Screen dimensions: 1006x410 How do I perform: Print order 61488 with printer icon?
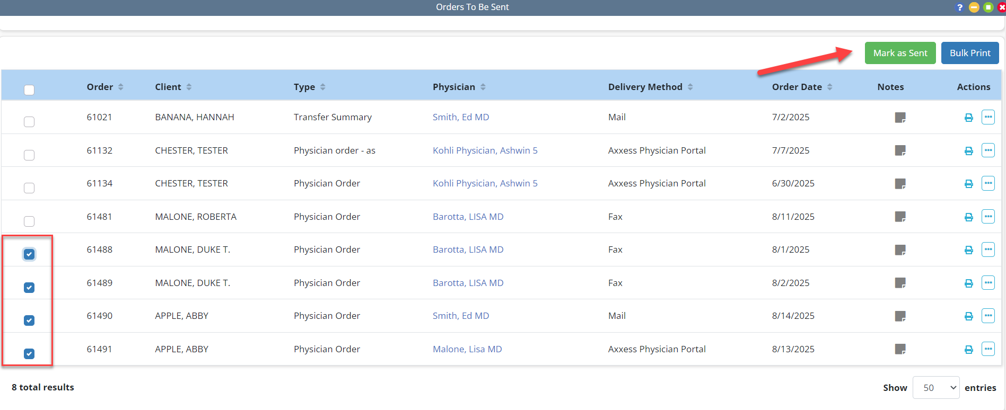[x=968, y=250]
